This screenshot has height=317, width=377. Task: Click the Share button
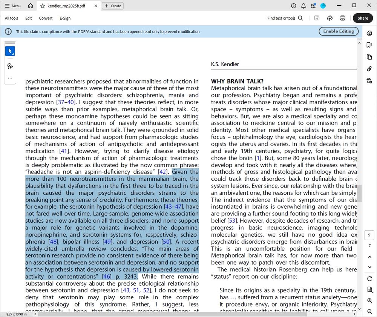point(363,18)
